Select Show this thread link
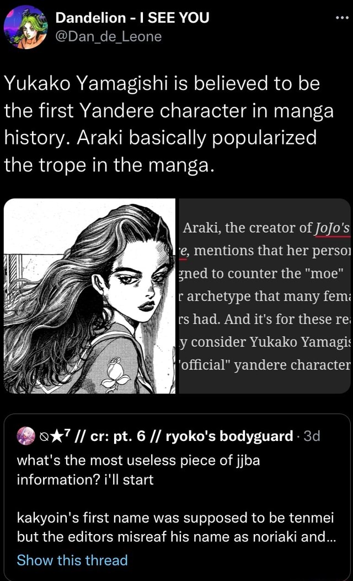 tap(72, 560)
